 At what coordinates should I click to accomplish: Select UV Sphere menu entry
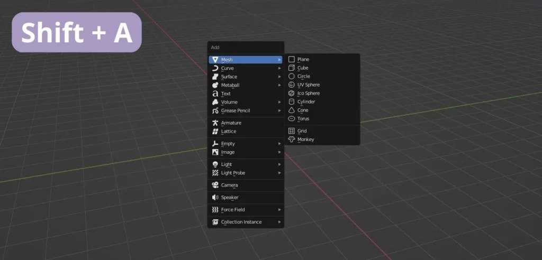click(322, 85)
